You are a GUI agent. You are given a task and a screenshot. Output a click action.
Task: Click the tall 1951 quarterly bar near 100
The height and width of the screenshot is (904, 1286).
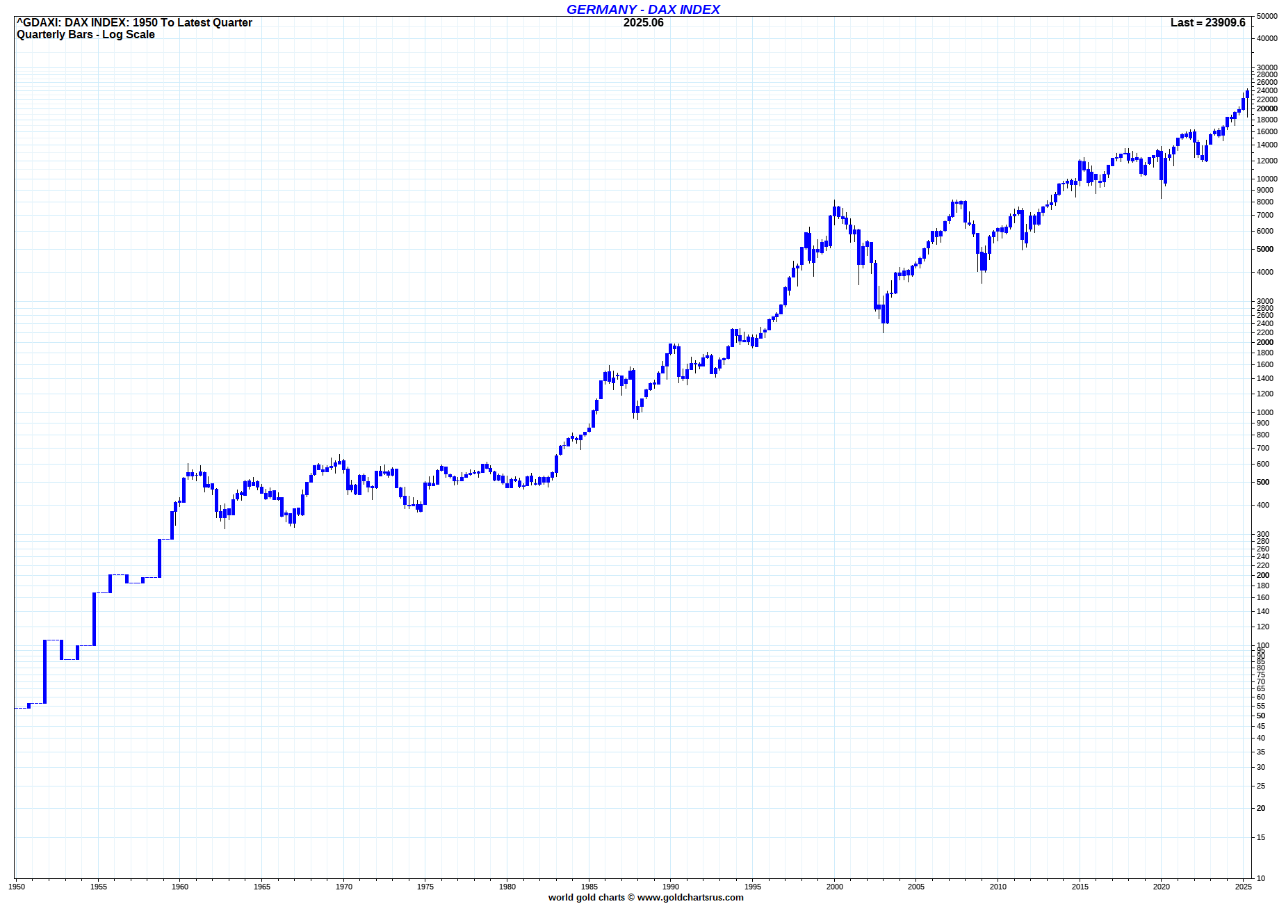pos(44,672)
